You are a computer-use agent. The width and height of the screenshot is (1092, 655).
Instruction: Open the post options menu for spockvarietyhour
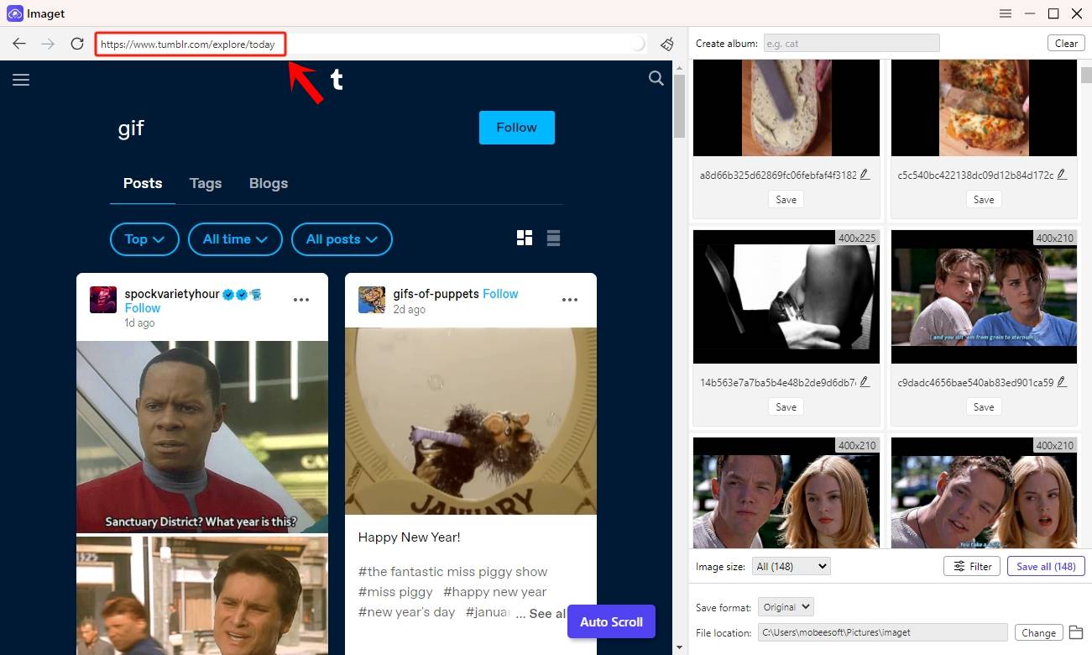(x=301, y=299)
